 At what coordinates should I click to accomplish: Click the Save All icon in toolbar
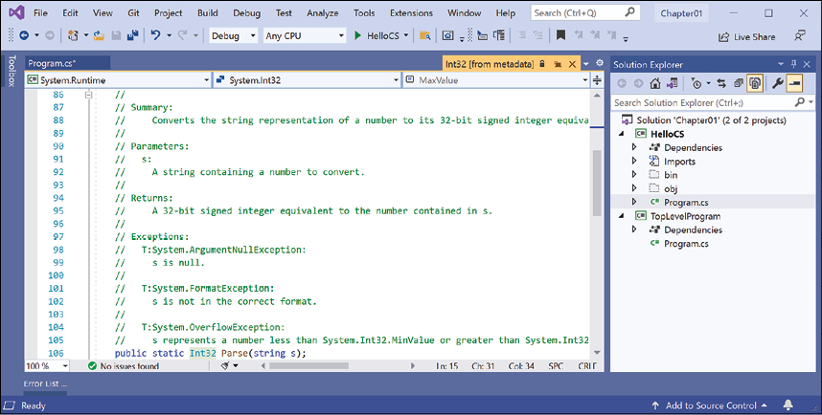click(133, 35)
